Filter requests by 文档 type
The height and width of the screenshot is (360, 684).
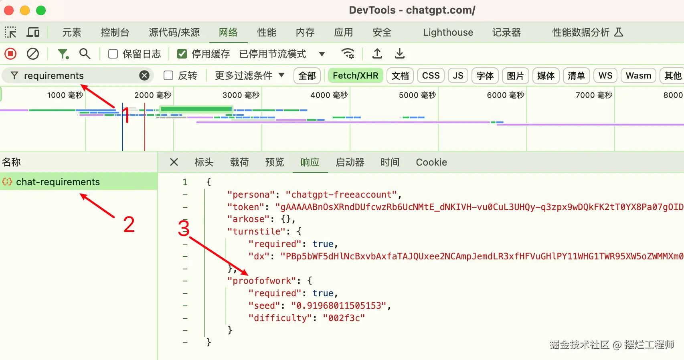pyautogui.click(x=400, y=75)
